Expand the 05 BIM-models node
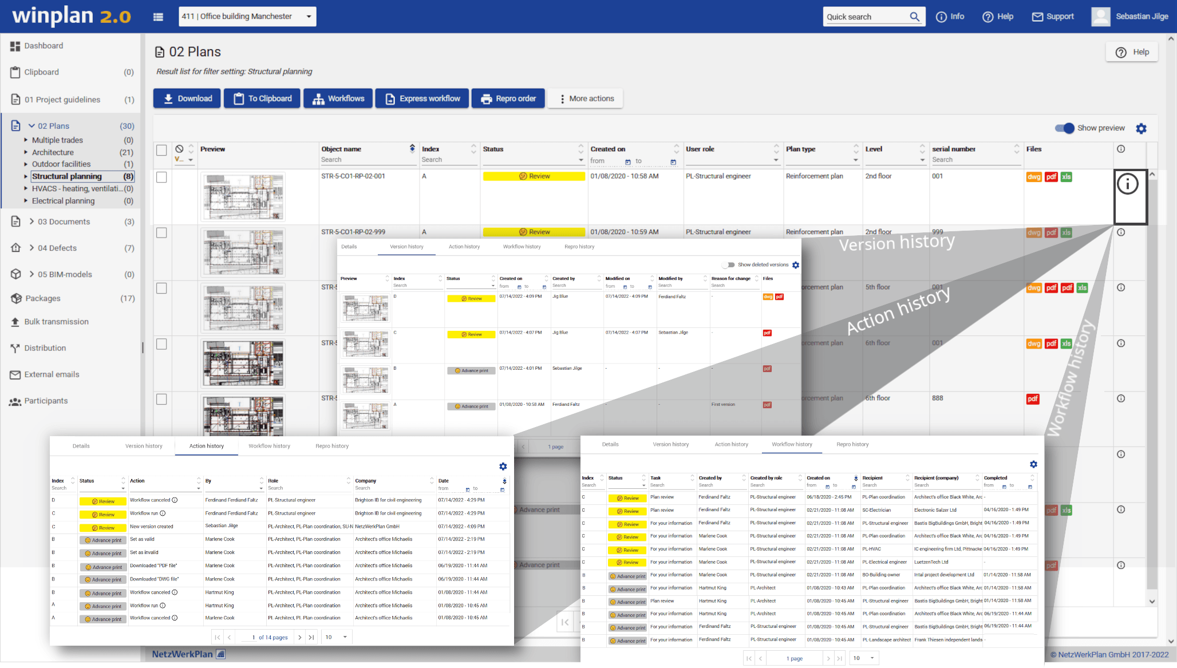This screenshot has width=1177, height=668. 31,274
